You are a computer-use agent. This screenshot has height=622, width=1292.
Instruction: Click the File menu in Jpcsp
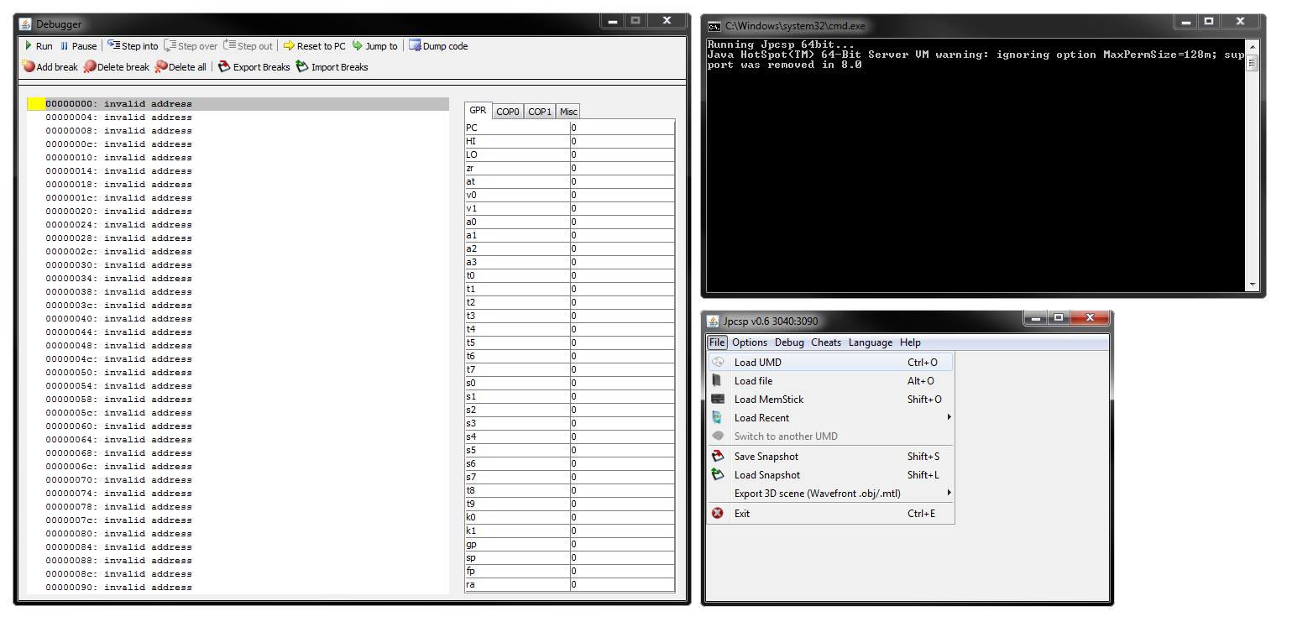pyautogui.click(x=717, y=342)
